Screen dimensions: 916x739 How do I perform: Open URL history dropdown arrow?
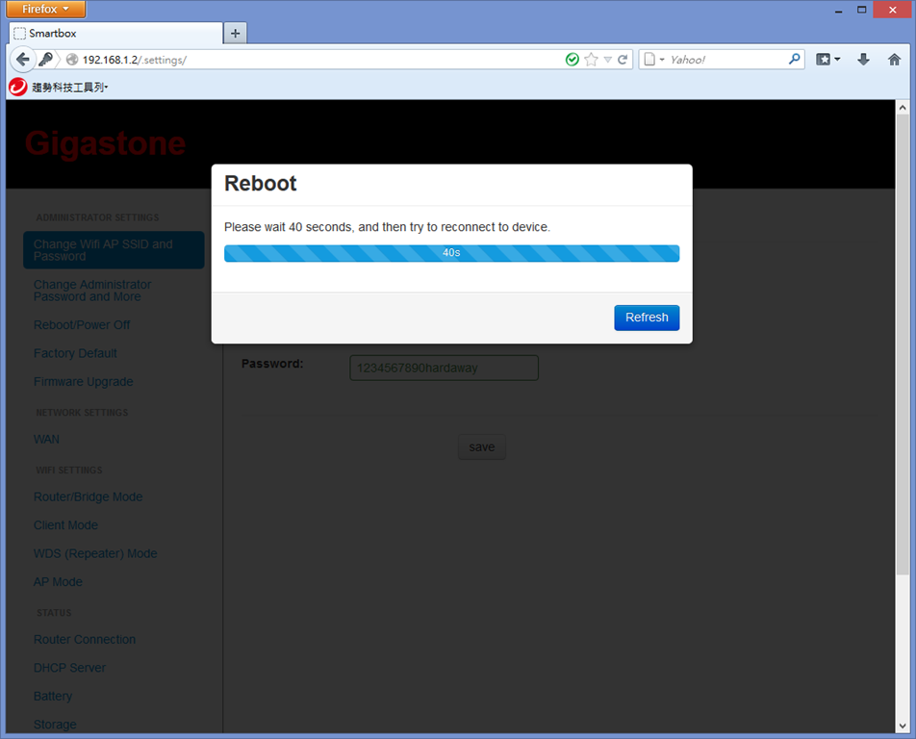(x=607, y=60)
